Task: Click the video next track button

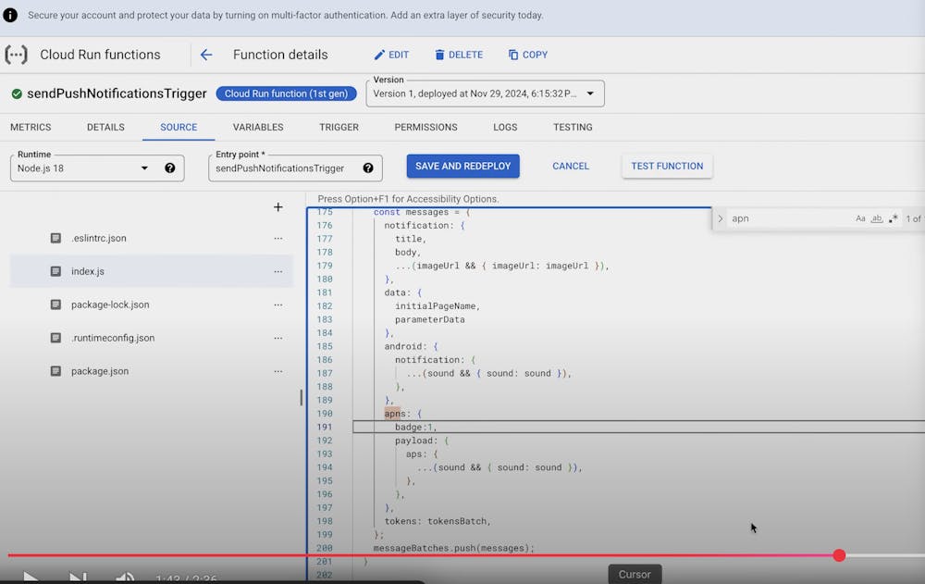Action: click(78, 577)
